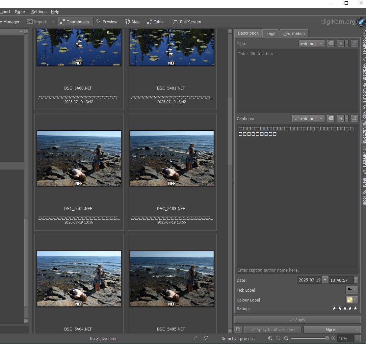Click the zoom out magnifier icon

pos(286,338)
